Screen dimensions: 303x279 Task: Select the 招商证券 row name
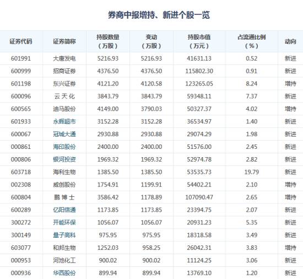tap(64, 71)
